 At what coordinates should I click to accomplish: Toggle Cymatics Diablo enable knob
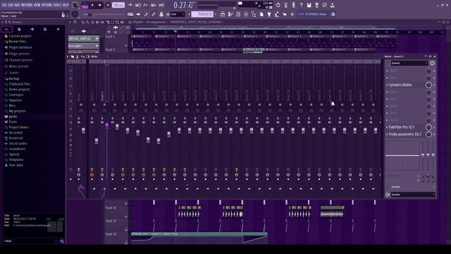pyautogui.click(x=428, y=85)
